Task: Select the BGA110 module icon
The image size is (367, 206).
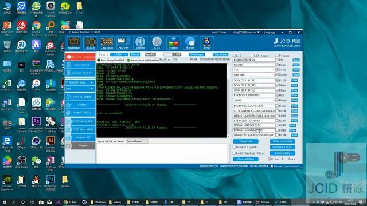Action: click(91, 43)
